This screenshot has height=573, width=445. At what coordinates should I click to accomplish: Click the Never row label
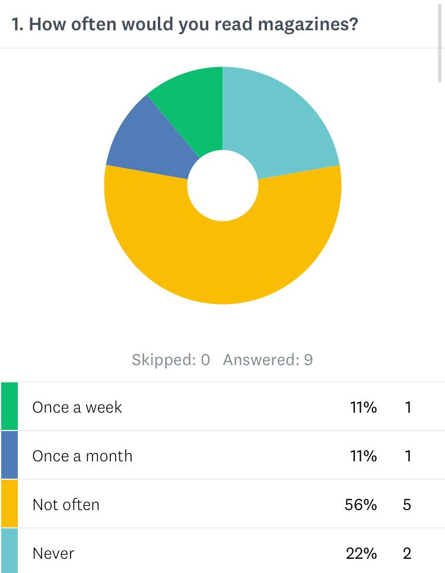point(53,553)
